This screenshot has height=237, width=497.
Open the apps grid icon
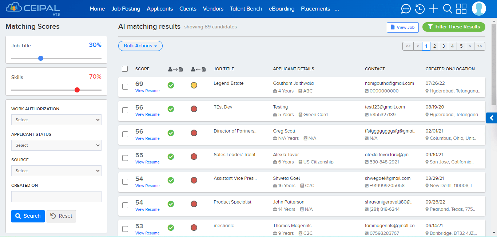click(x=461, y=8)
